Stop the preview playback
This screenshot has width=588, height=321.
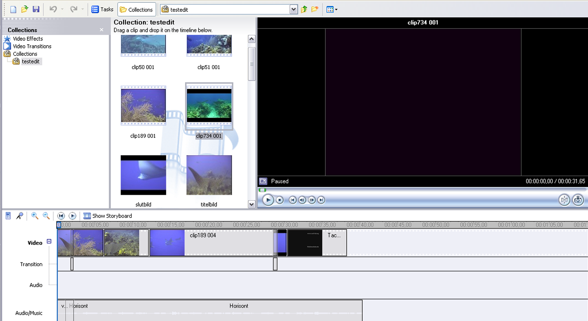click(280, 200)
